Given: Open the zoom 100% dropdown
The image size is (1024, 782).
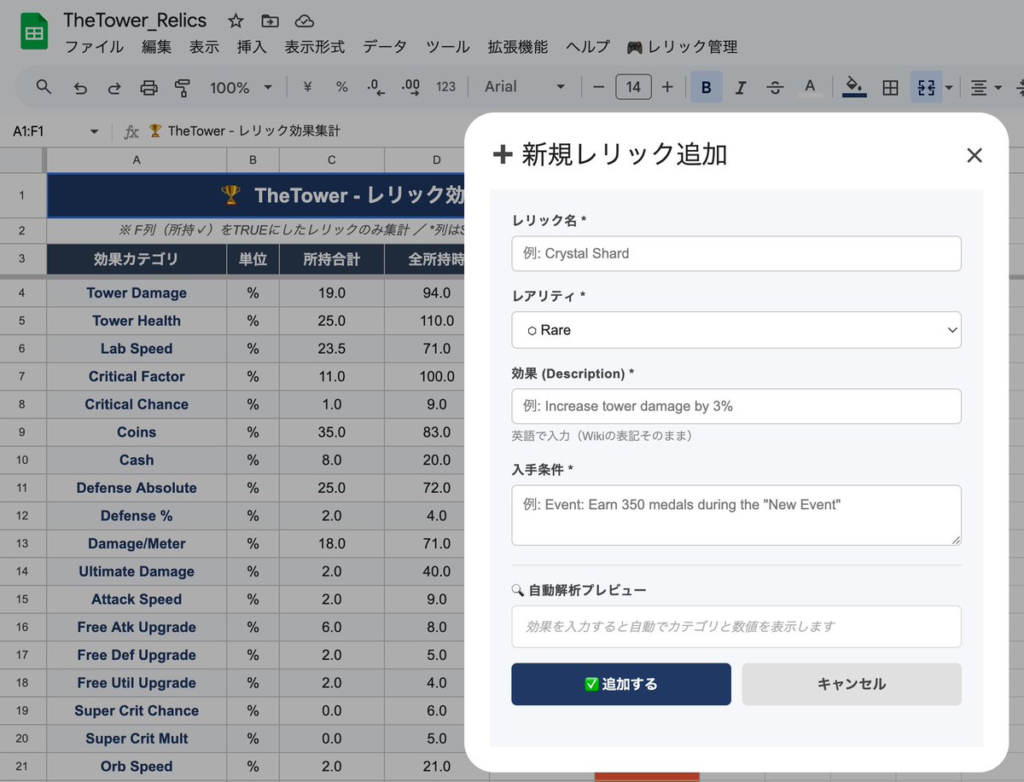Looking at the screenshot, I should coord(241,87).
